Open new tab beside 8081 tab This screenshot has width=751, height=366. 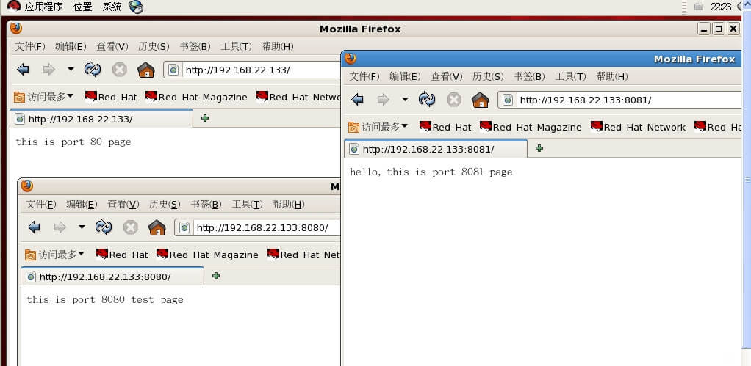[x=539, y=148]
